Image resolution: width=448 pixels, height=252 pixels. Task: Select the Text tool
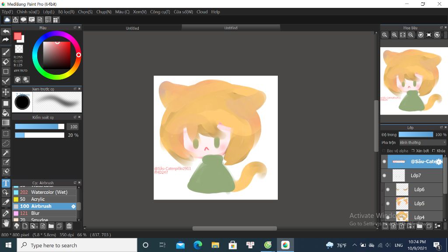[6, 183]
